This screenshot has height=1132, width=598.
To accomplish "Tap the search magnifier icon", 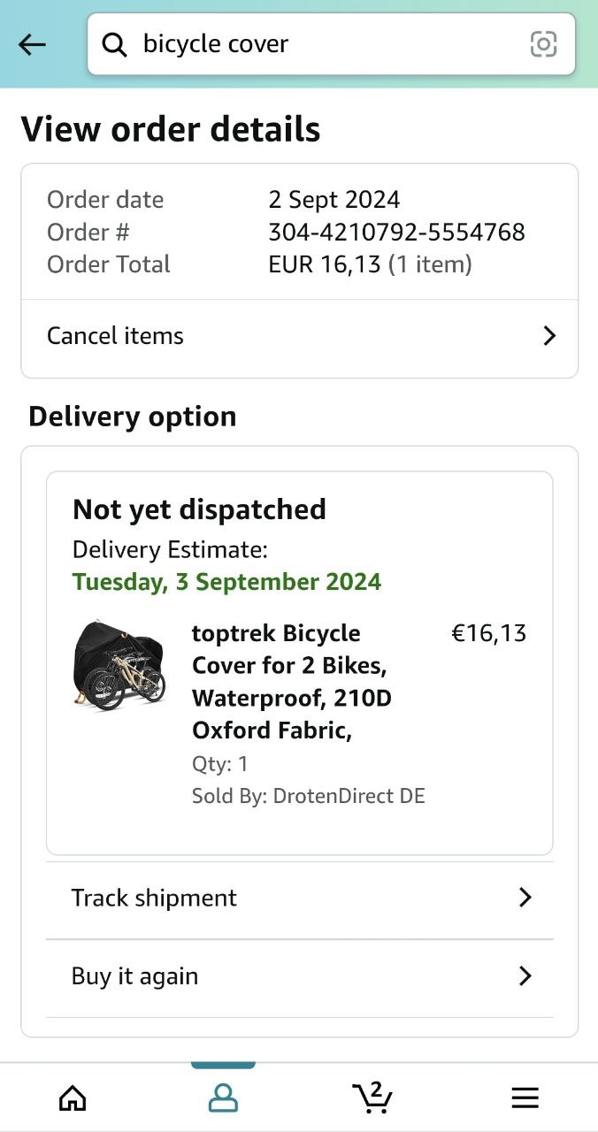I will tap(115, 44).
